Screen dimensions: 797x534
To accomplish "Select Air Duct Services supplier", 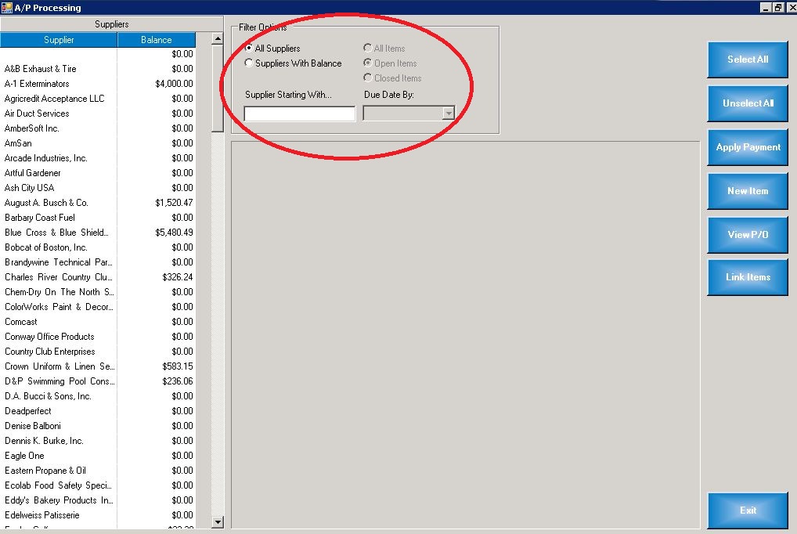I will pos(98,114).
